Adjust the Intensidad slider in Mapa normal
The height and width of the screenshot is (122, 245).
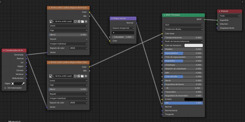click(x=123, y=37)
